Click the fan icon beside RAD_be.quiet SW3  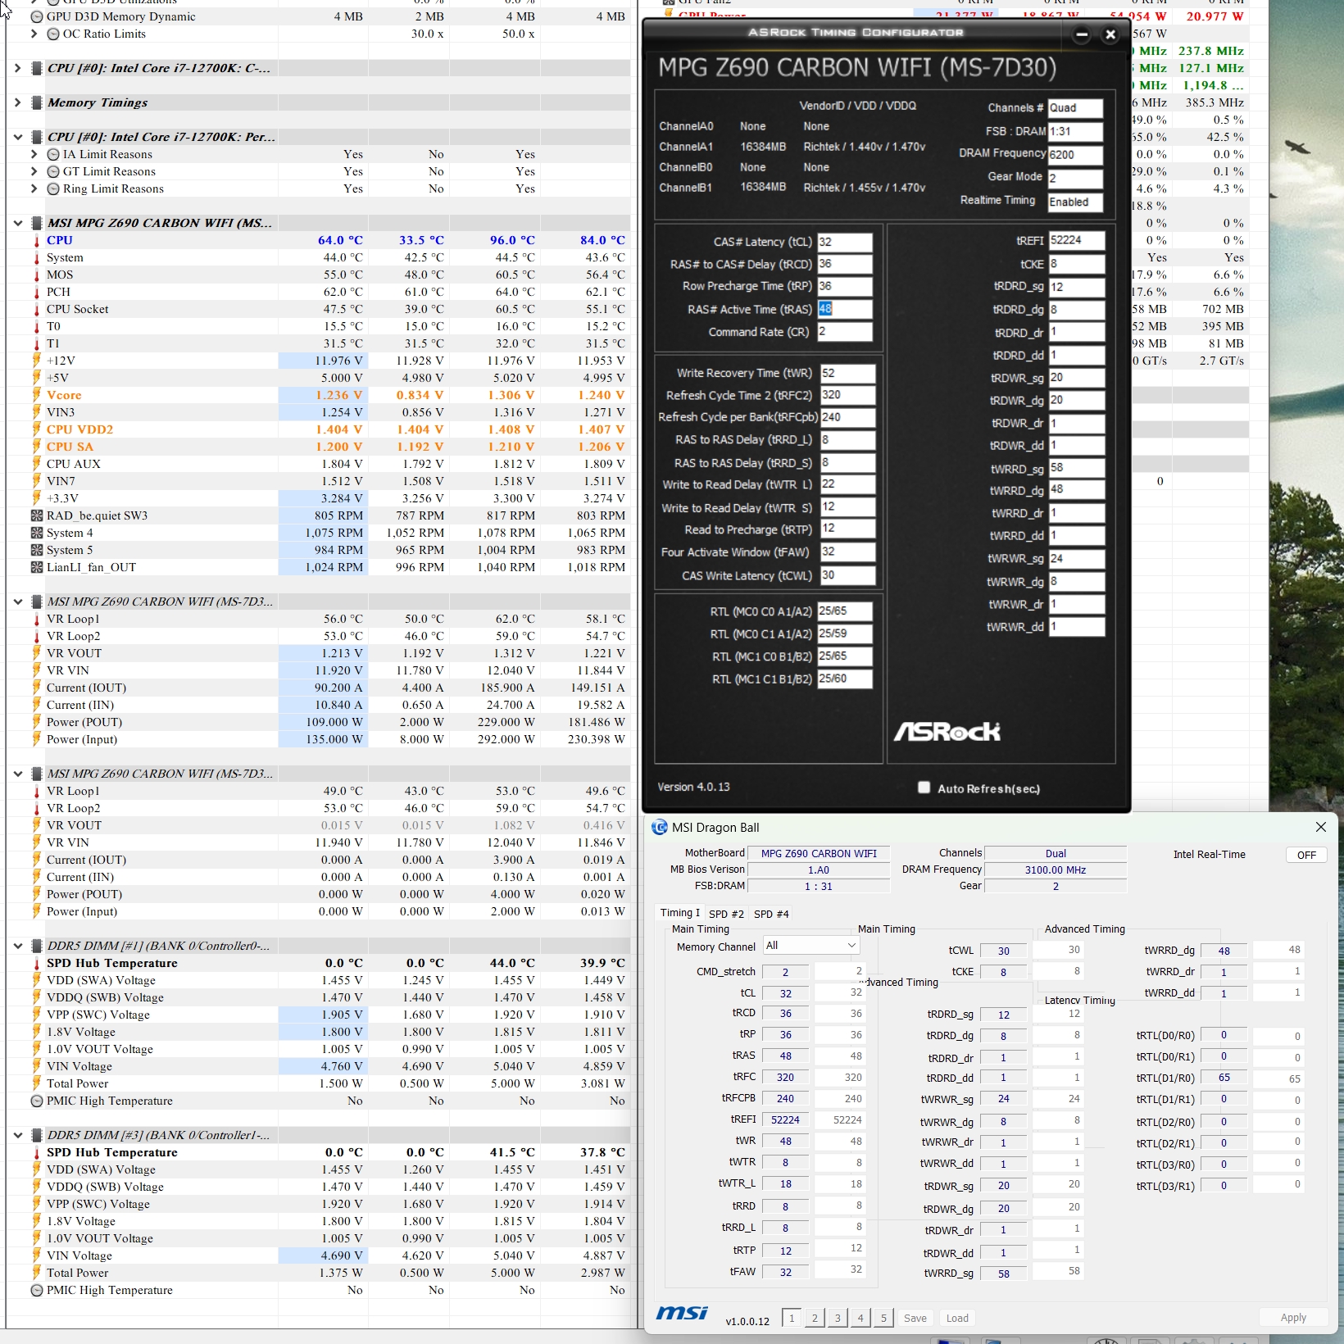point(36,515)
